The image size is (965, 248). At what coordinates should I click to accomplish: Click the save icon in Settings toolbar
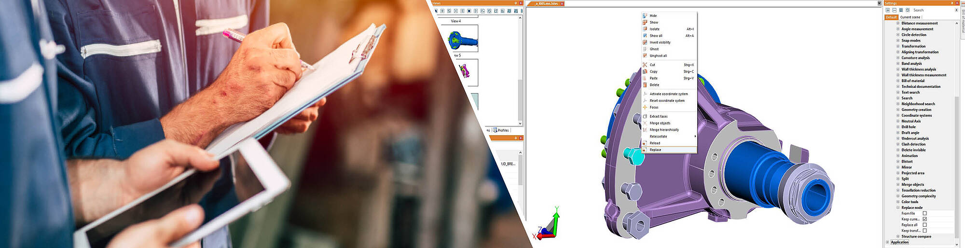pos(901,10)
